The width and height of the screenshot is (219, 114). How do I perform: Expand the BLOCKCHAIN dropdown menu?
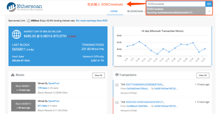click(x=137, y=11)
